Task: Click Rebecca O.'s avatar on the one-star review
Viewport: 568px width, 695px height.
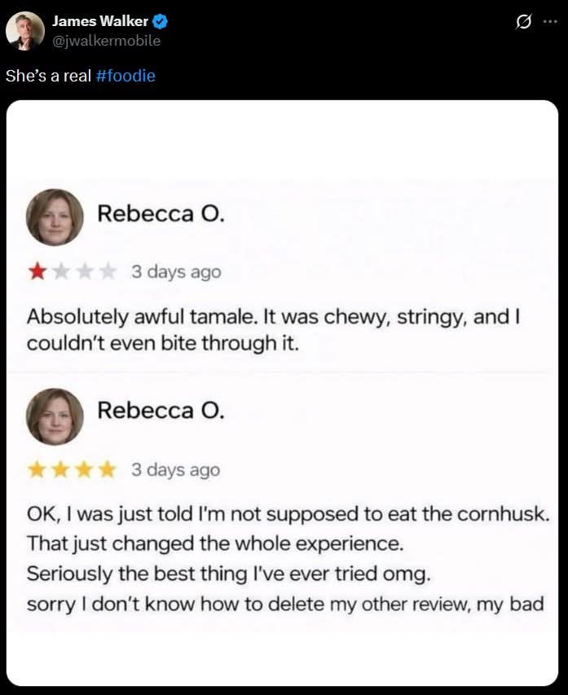Action: (55, 217)
